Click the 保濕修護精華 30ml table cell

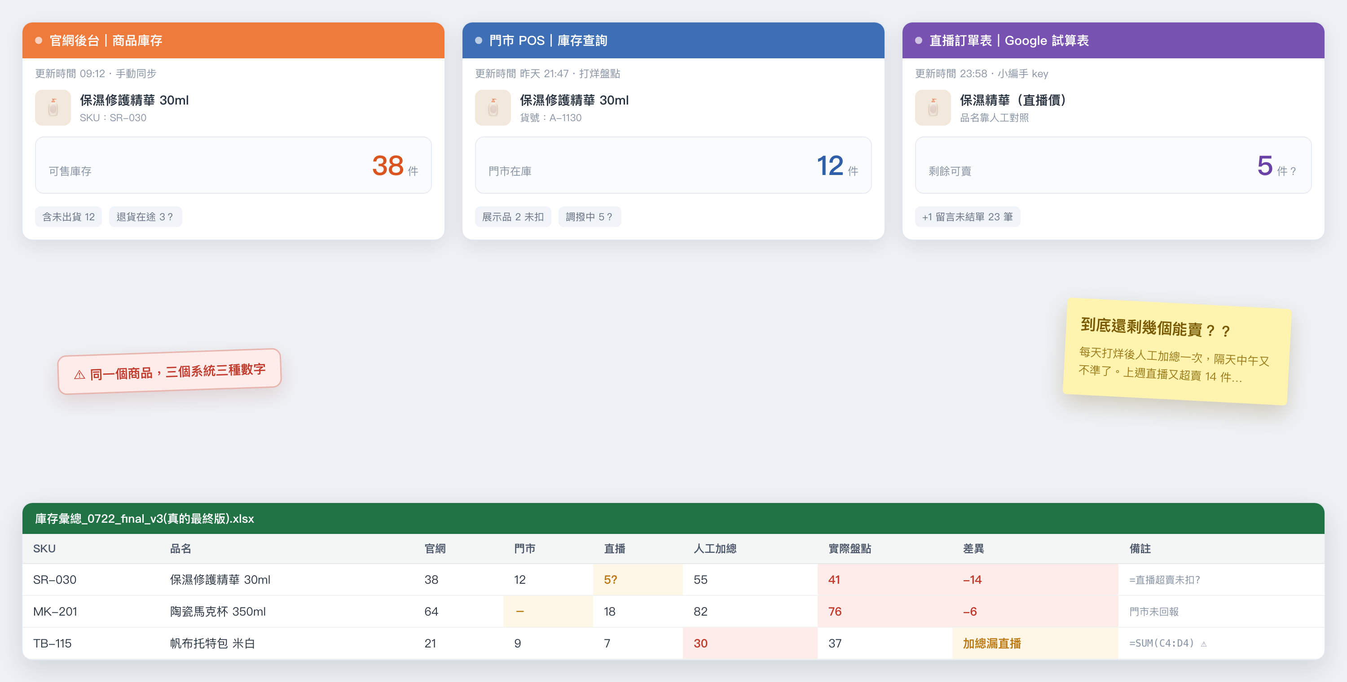[286, 580]
